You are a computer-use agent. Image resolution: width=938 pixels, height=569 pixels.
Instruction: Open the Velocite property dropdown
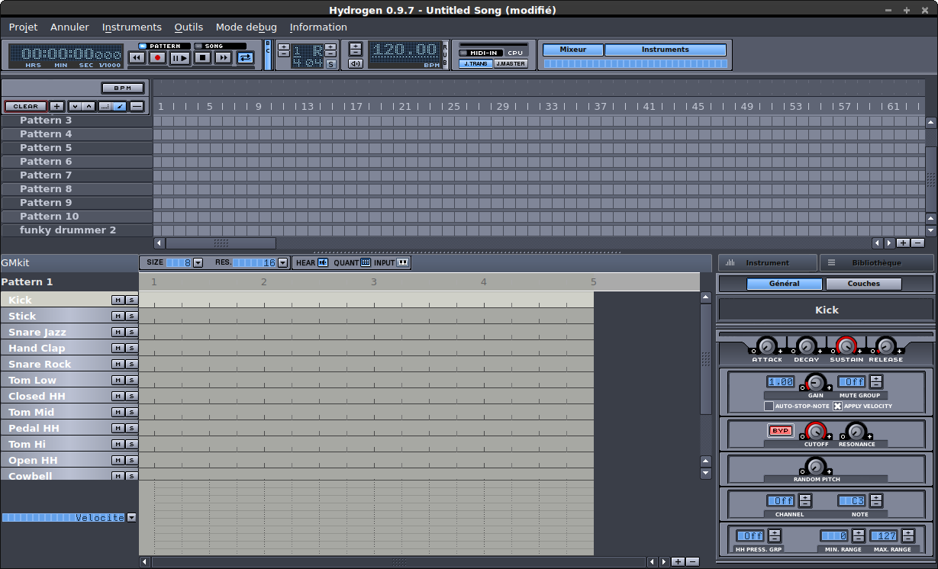pos(131,517)
